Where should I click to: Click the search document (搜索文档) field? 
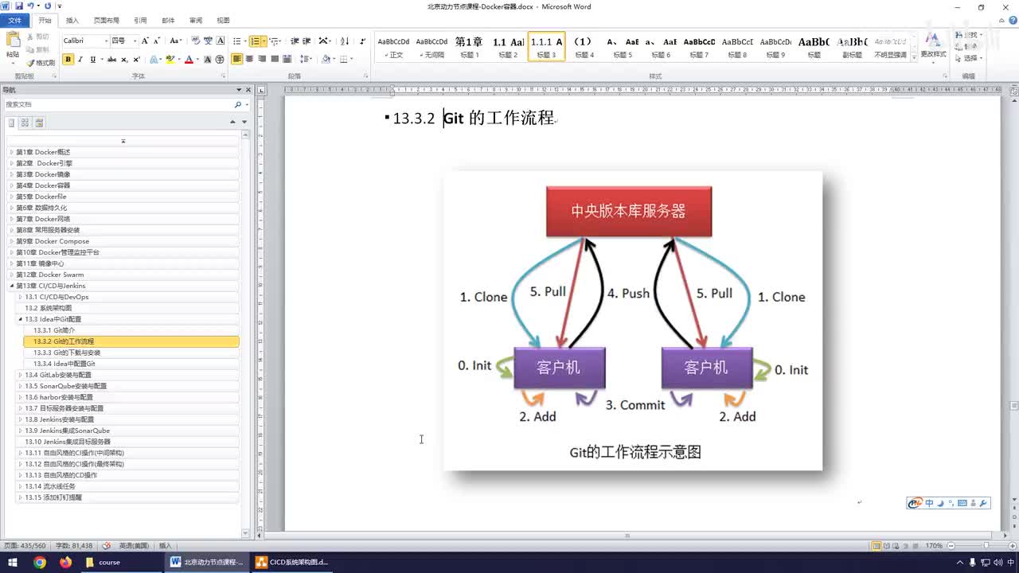tap(119, 104)
